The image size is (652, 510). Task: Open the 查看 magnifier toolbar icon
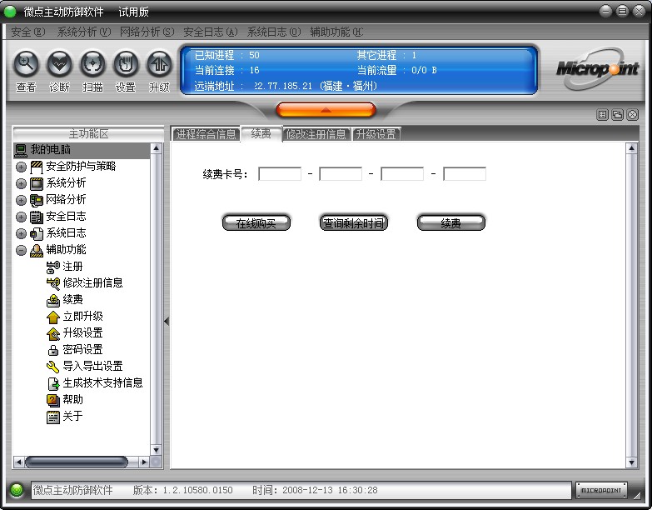(26, 64)
